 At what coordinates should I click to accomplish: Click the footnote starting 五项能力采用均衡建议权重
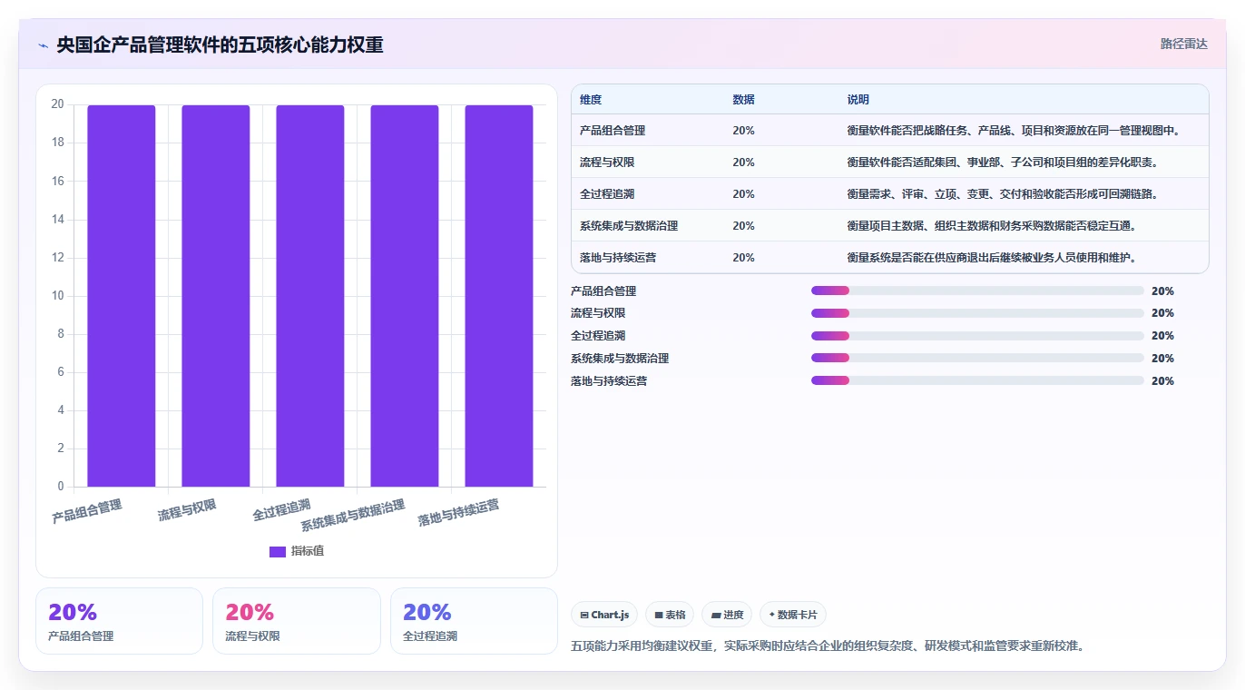pyautogui.click(x=828, y=646)
